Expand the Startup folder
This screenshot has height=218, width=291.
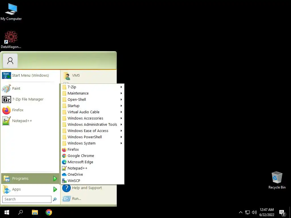pos(92,106)
